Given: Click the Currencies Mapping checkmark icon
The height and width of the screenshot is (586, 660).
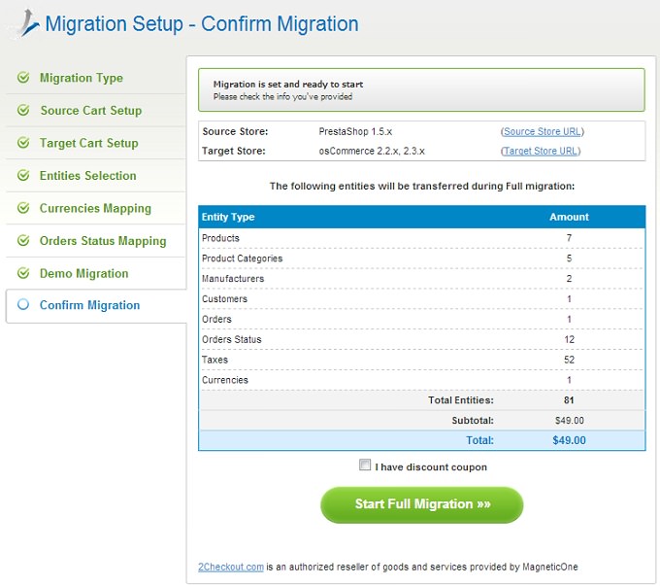Looking at the screenshot, I should point(23,208).
